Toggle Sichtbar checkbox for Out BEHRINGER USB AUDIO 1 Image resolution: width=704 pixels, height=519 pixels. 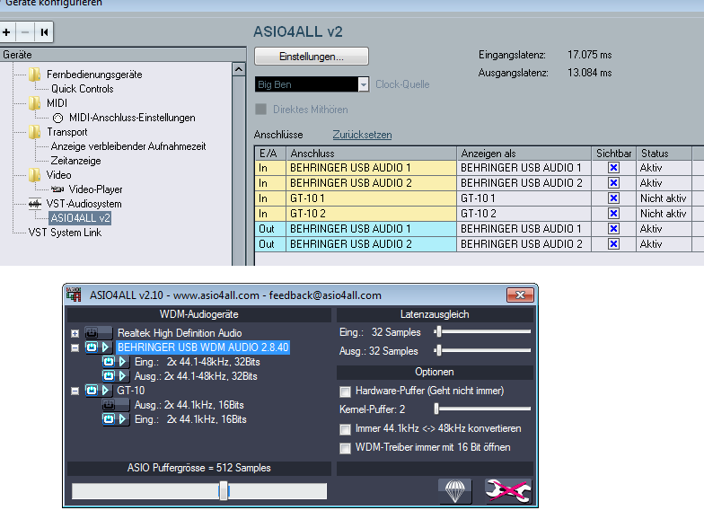click(613, 228)
